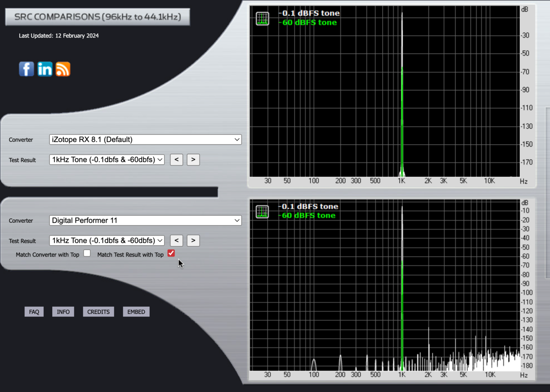Click the Match Converter with Top label
Image resolution: width=550 pixels, height=392 pixels.
point(48,255)
